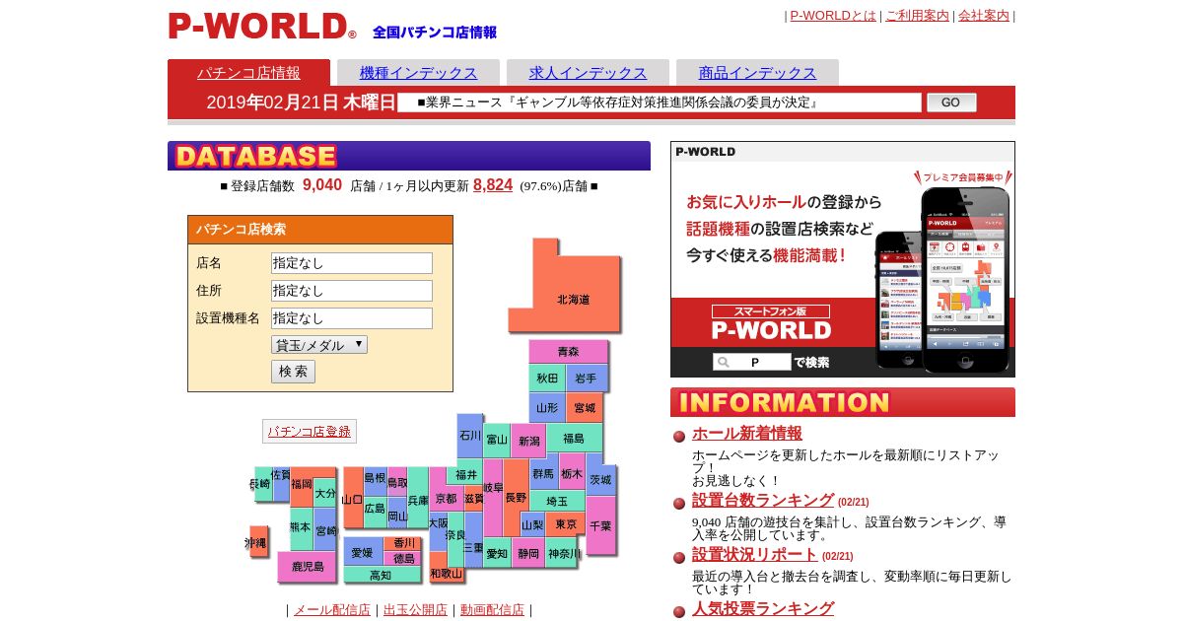Screen dimensions: 1183x621
Task: Select Nagano (長野) prefecture tile
Action: [516, 497]
